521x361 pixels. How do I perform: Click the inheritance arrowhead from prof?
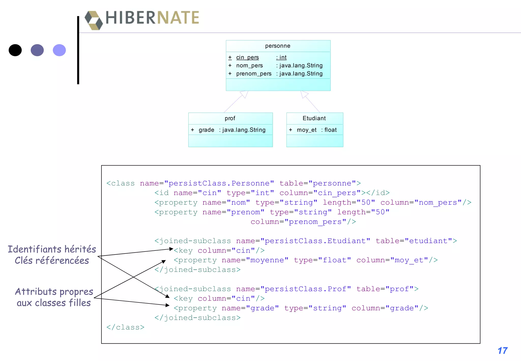tap(244, 94)
